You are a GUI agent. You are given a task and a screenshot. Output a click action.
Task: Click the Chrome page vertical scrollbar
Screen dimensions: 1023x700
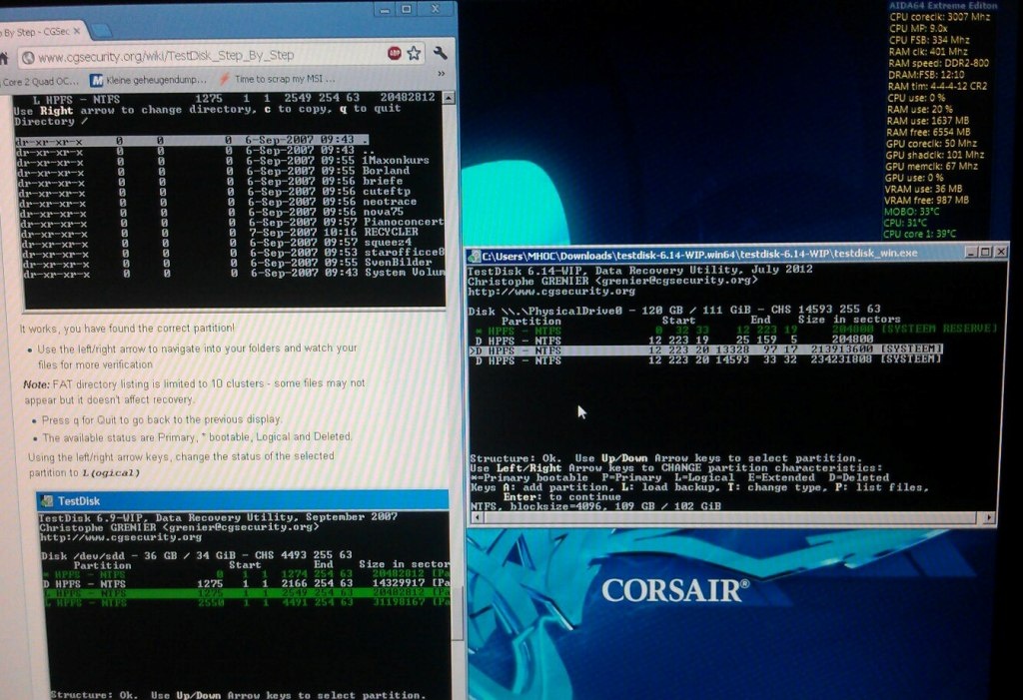click(x=458, y=613)
